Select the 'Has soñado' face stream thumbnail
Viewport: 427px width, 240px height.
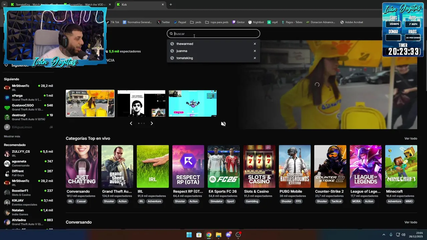141,103
